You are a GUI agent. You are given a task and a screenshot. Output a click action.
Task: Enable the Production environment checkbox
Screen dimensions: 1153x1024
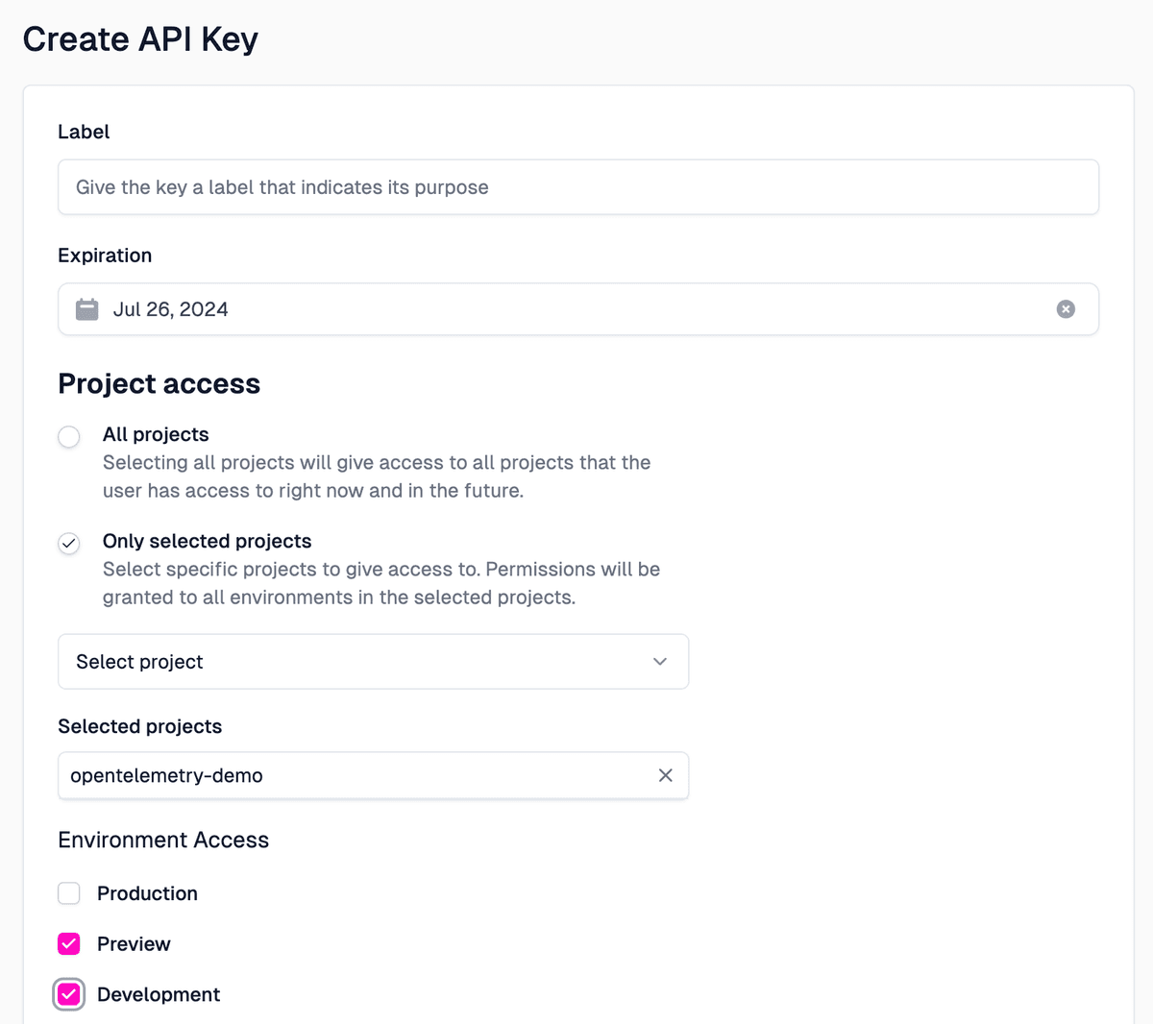68,893
